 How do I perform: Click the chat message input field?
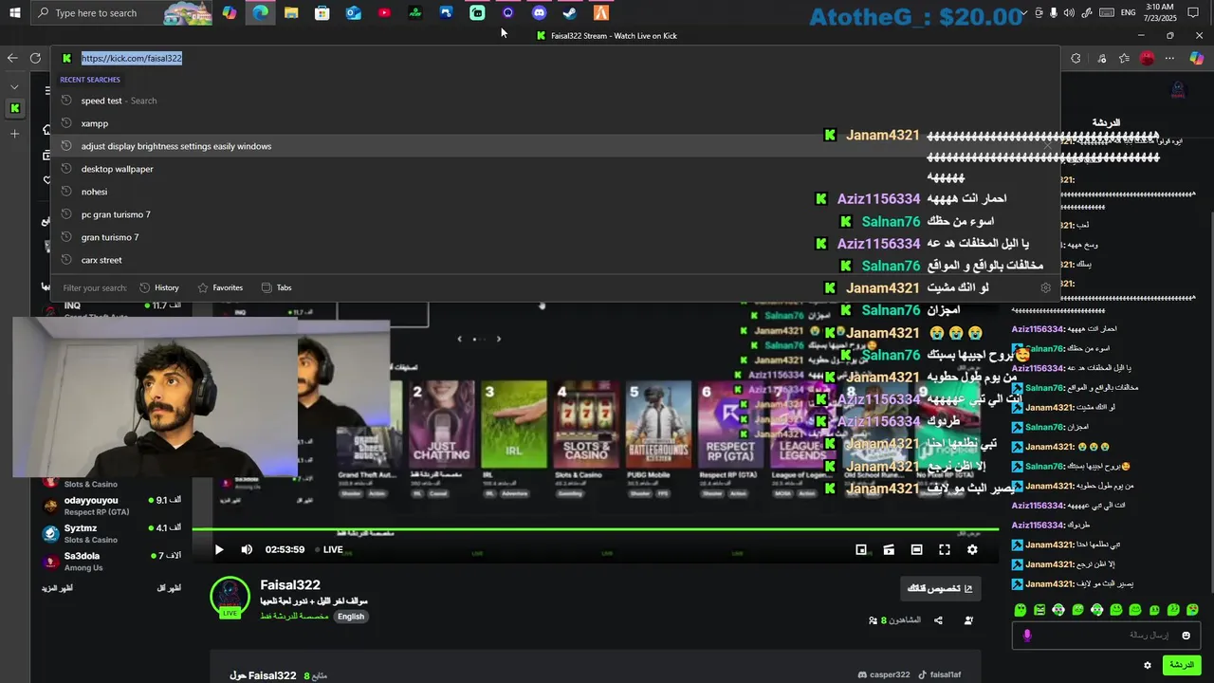coord(1105,635)
